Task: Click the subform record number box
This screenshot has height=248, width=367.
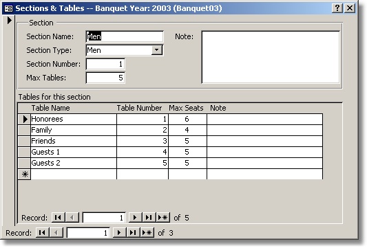Action: [x=104, y=218]
